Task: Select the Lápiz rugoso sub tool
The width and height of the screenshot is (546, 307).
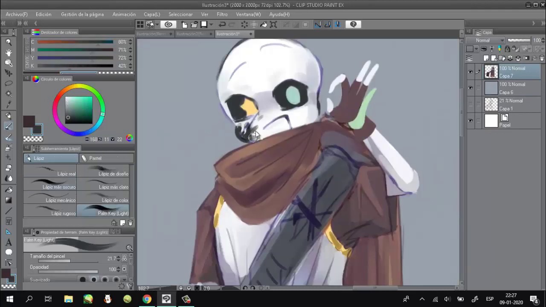Action: coord(50,210)
